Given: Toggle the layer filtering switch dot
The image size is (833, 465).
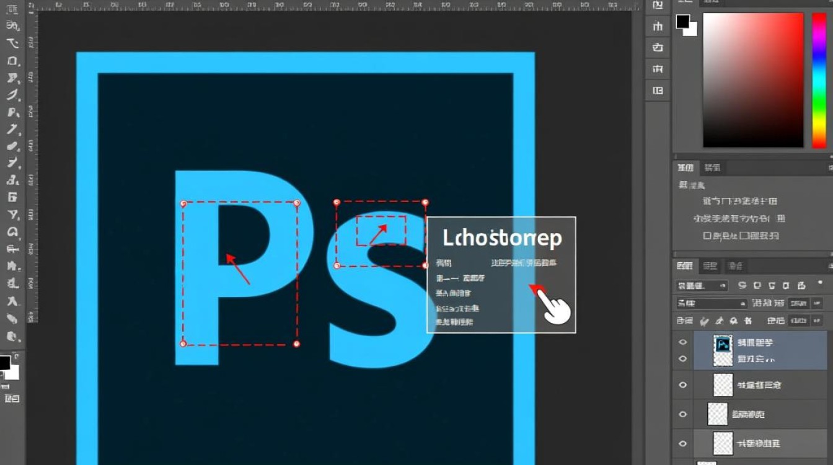Looking at the screenshot, I should pos(821,282).
